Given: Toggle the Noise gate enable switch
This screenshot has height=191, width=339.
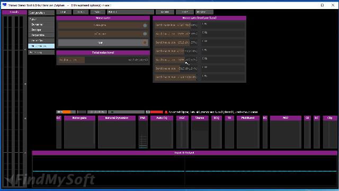Looking at the screenshot, I should pyautogui.click(x=103, y=25).
